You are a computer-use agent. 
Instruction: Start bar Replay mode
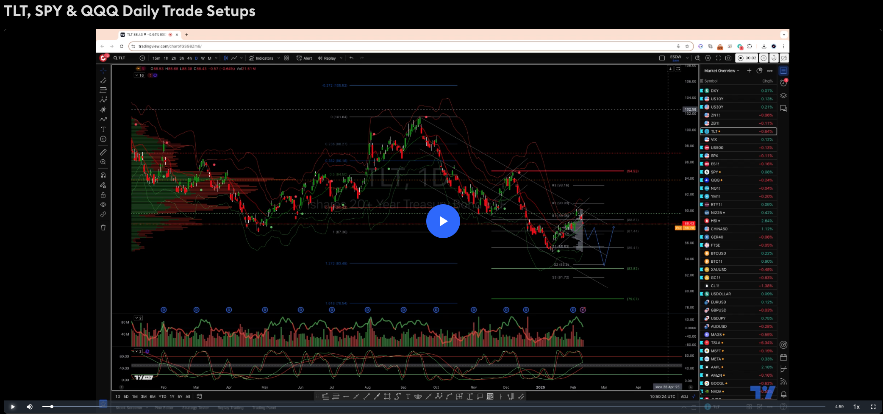pyautogui.click(x=327, y=58)
